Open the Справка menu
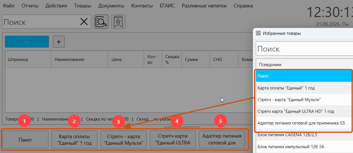The height and width of the screenshot is (153, 353). 243,6
